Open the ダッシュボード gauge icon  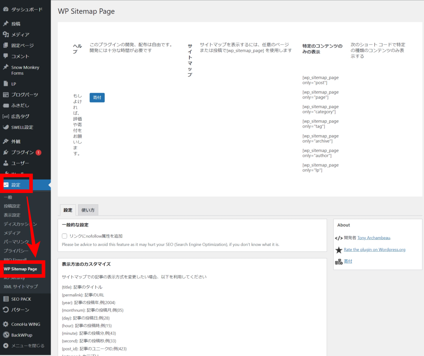pos(6,9)
